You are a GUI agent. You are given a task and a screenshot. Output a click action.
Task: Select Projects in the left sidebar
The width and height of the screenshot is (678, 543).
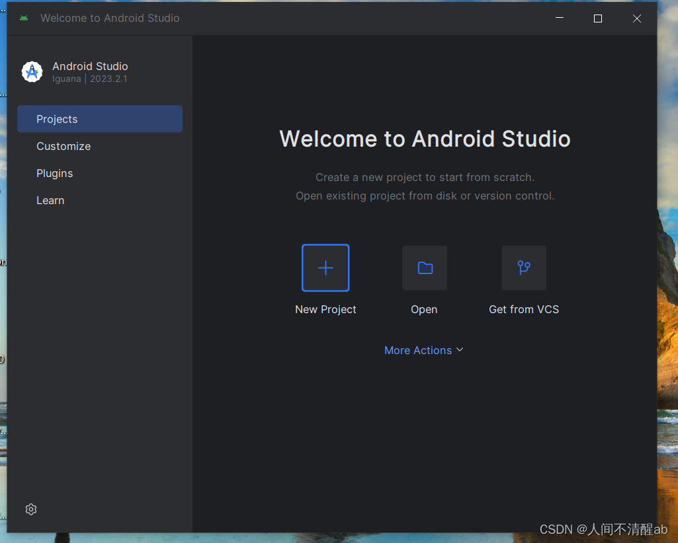pyautogui.click(x=57, y=119)
